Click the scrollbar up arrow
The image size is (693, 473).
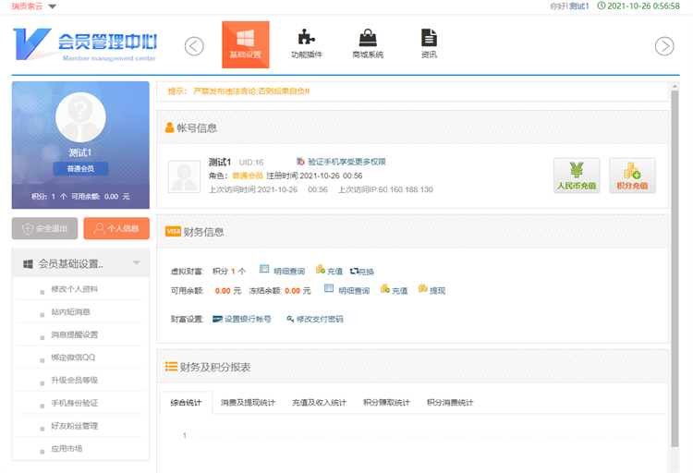(x=675, y=86)
